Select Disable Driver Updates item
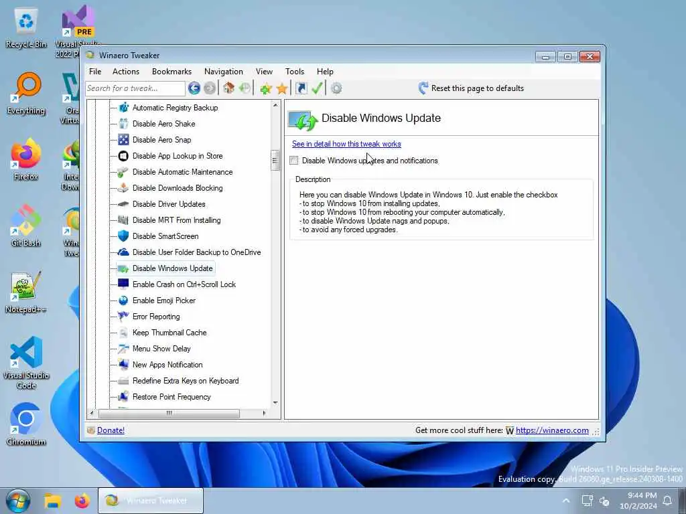Viewport: 686px width, 514px height. pos(168,204)
